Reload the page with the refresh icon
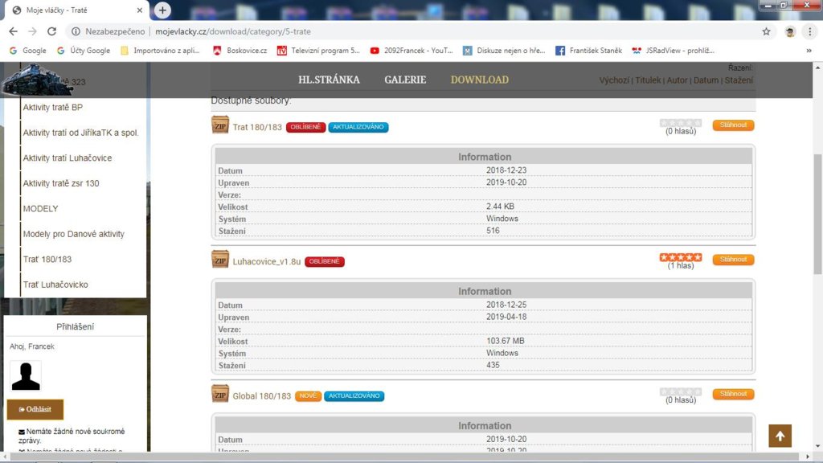This screenshot has height=463, width=823. [52, 31]
